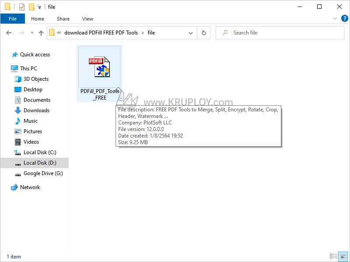Image resolution: width=350 pixels, height=262 pixels.
Task: Expand the breadcrumb arrow before 'file'
Action: (x=143, y=33)
